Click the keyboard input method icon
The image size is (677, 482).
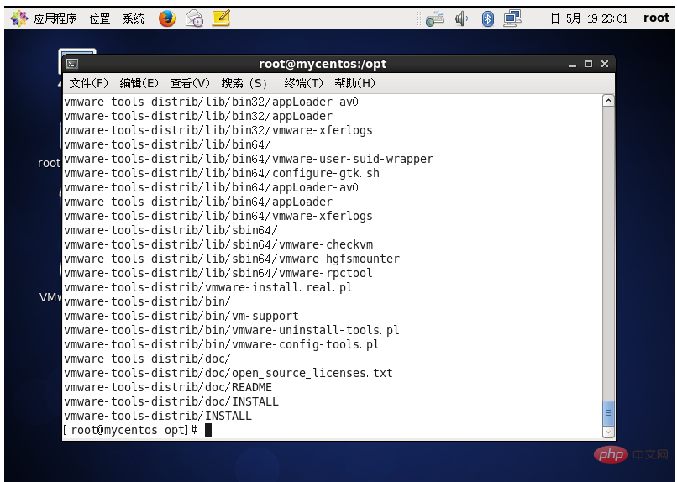435,19
